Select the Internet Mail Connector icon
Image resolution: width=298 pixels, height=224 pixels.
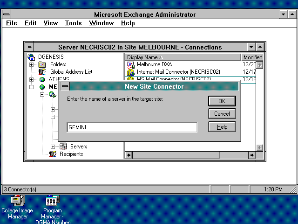(131, 72)
